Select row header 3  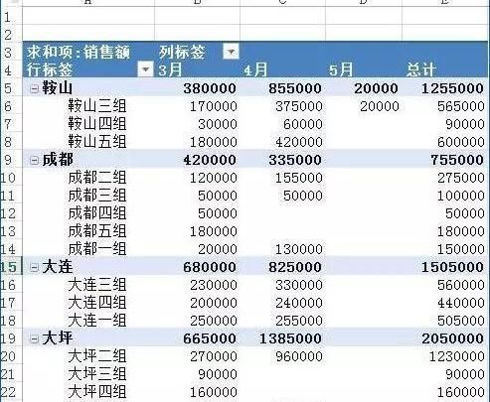tap(11, 53)
